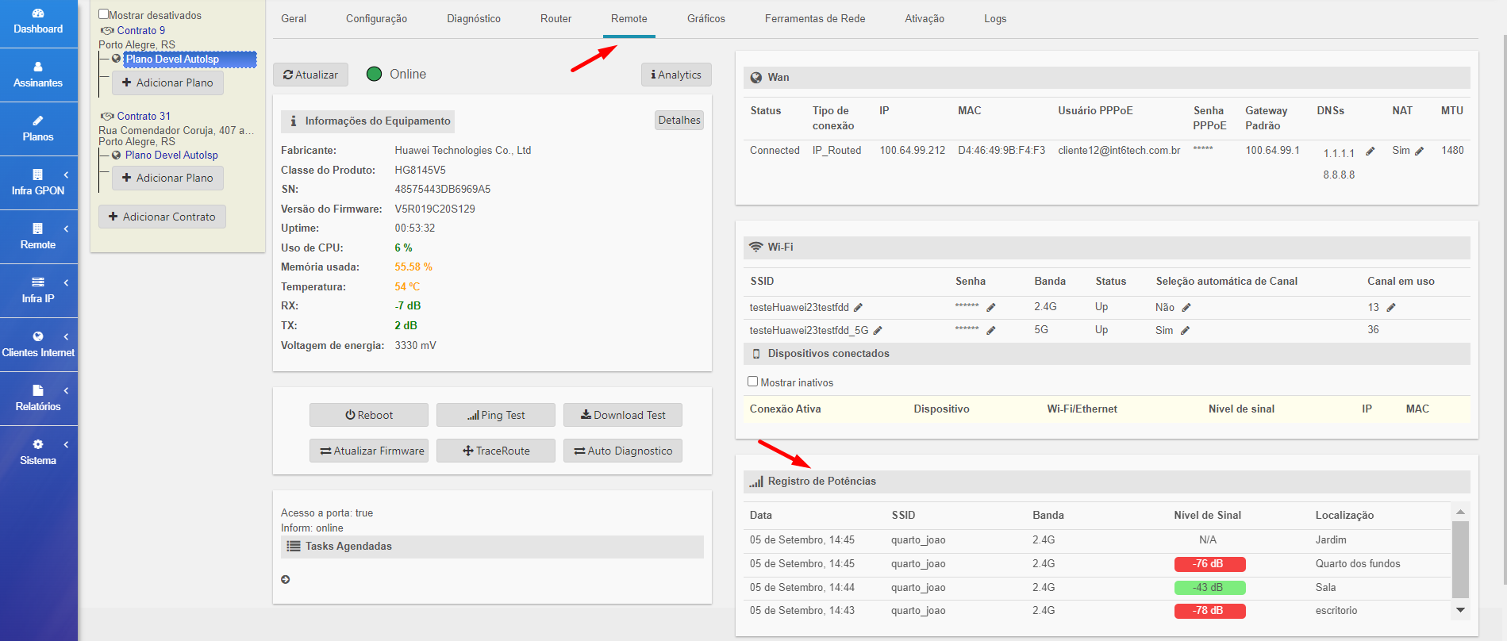Open Assinantes in the sidebar
This screenshot has width=1507, height=641.
(x=38, y=75)
